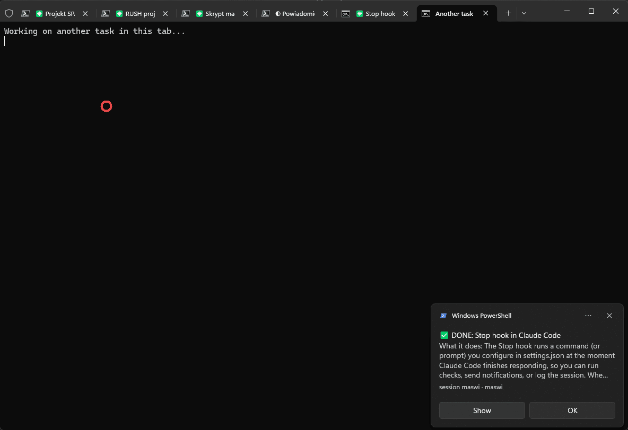The image size is (628, 430).
Task: Click half-circle indicator on Powiadomi tab
Action: click(278, 14)
